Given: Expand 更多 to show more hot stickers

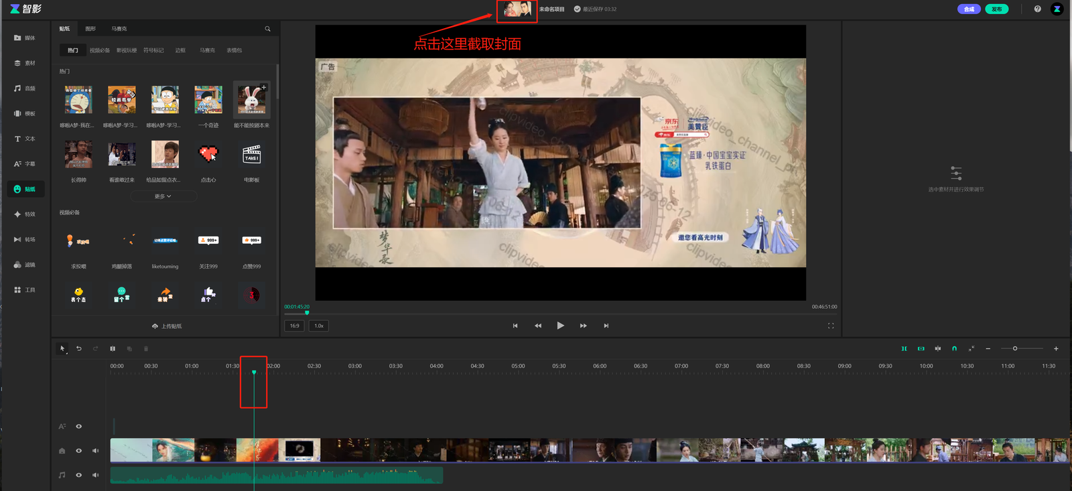Looking at the screenshot, I should tap(163, 196).
